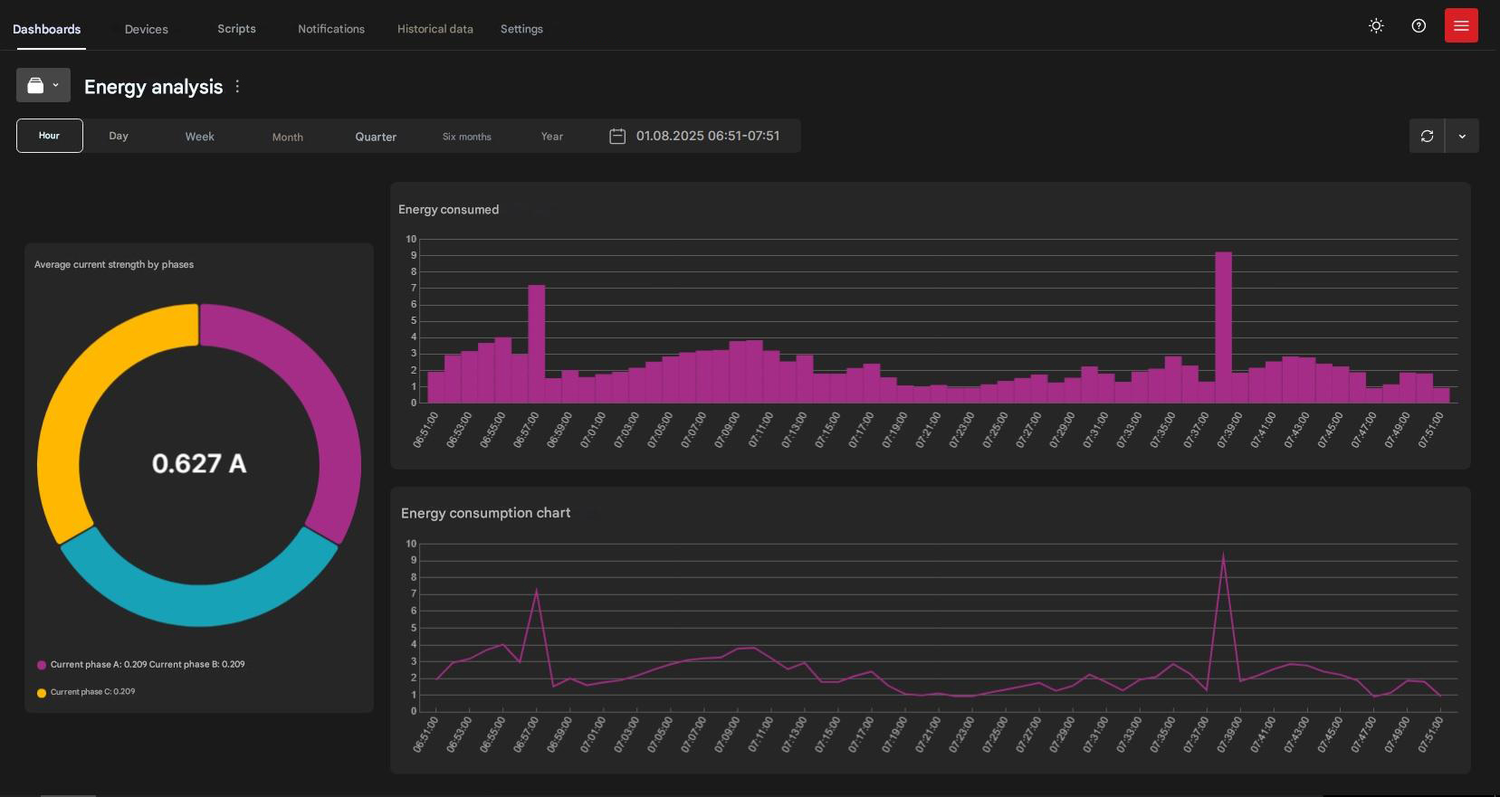
Task: Click the purple Current phase A legend dot
Action: [x=42, y=665]
